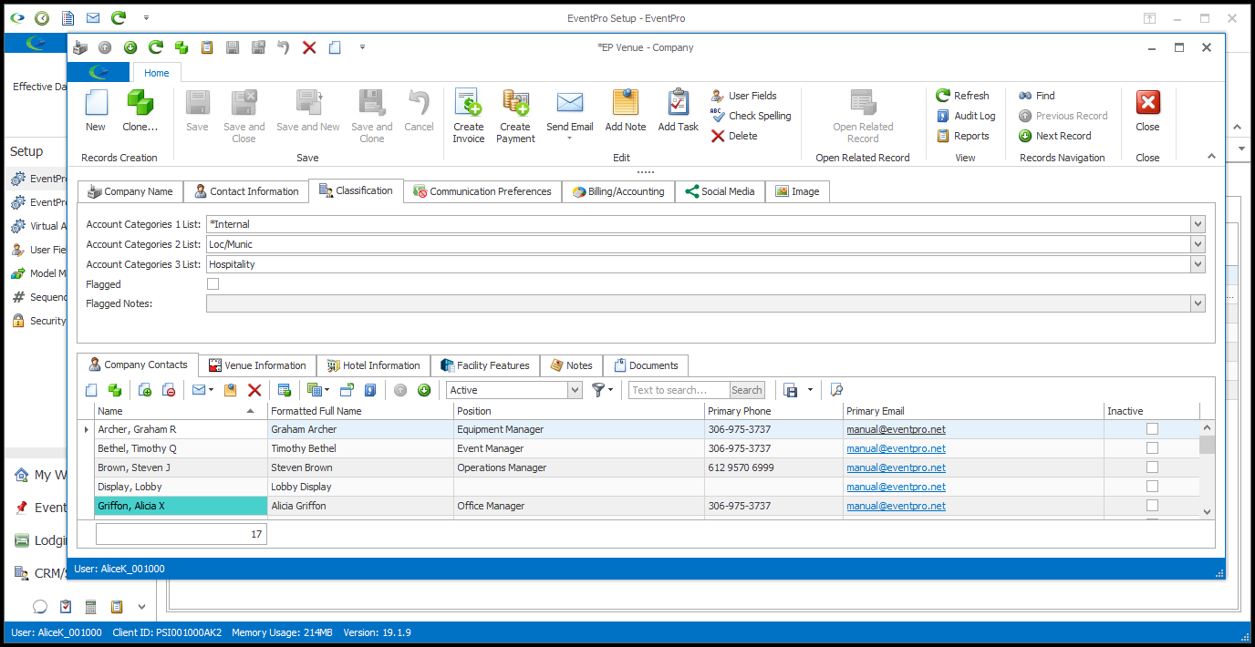Image resolution: width=1255 pixels, height=647 pixels.
Task: Click the Add Task clipboard icon
Action: point(678,102)
